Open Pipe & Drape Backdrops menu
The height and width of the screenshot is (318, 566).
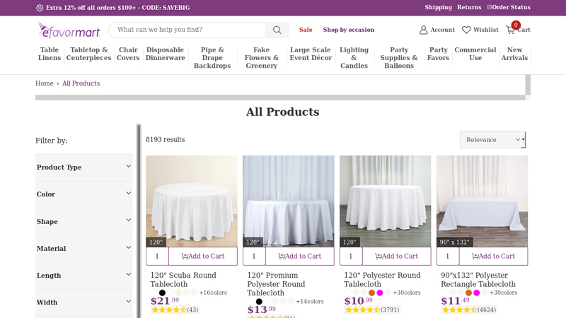(x=212, y=58)
